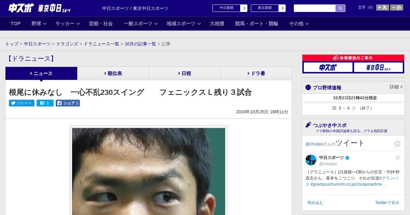
Task: Go to ドラゴンズ breadcrumb link
Action: point(67,44)
